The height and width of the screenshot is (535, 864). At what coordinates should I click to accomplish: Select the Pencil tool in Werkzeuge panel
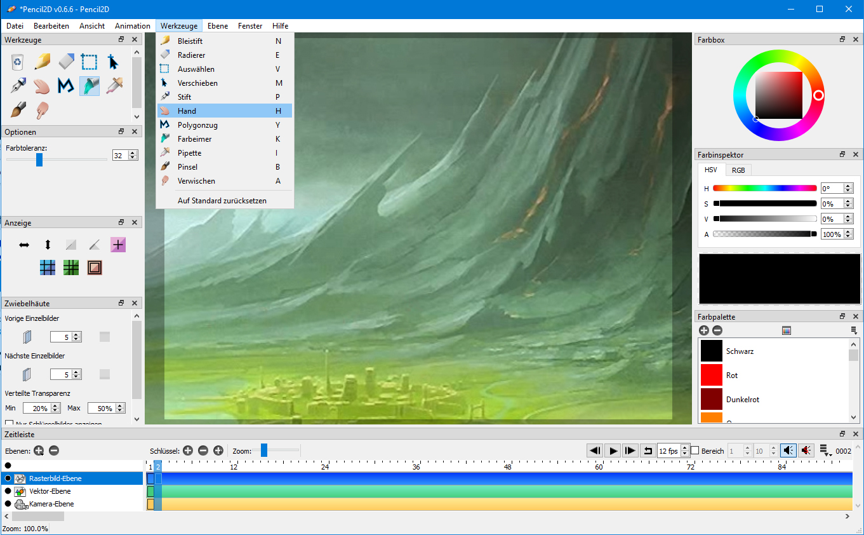point(42,62)
